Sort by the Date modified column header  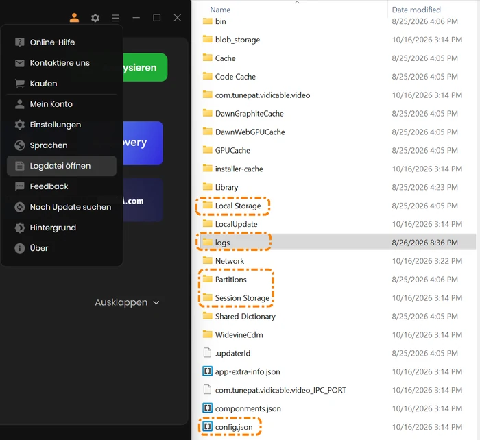pos(416,10)
